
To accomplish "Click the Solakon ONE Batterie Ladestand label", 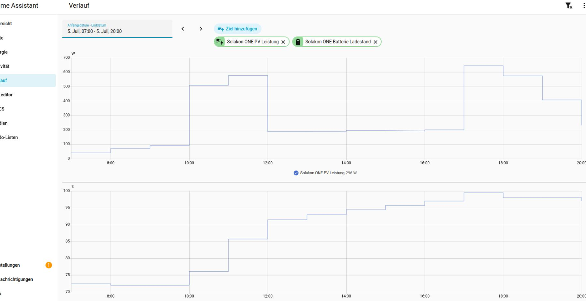I will click(338, 42).
